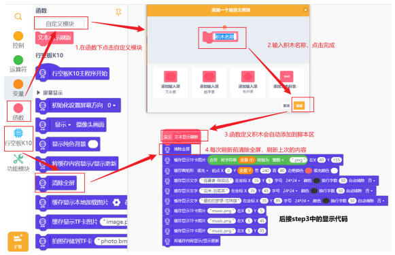Open 24*24 font dropdown on Y 85 text row
Screen dimensions: 395x255
302,201
